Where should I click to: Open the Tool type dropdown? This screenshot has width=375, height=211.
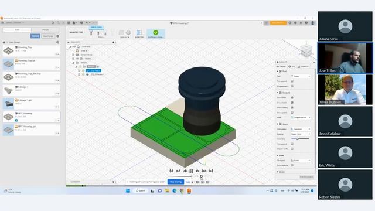point(301,76)
